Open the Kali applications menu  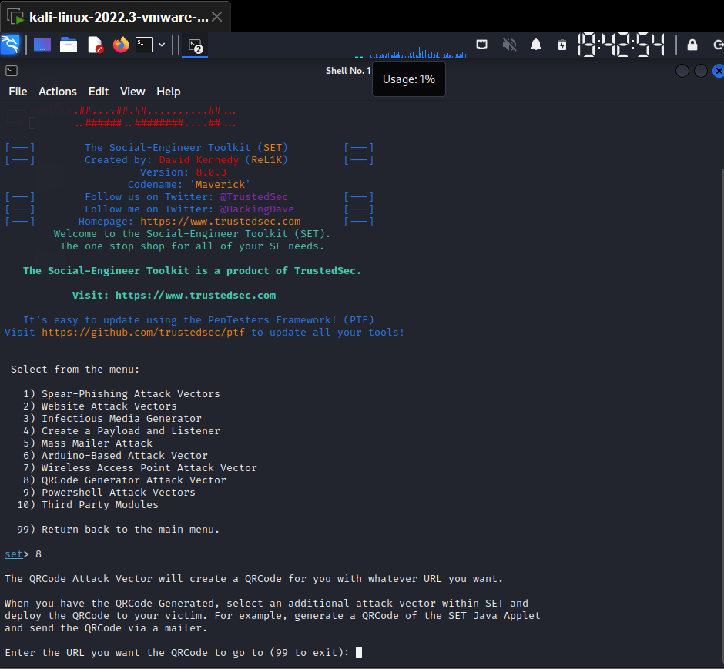point(11,45)
